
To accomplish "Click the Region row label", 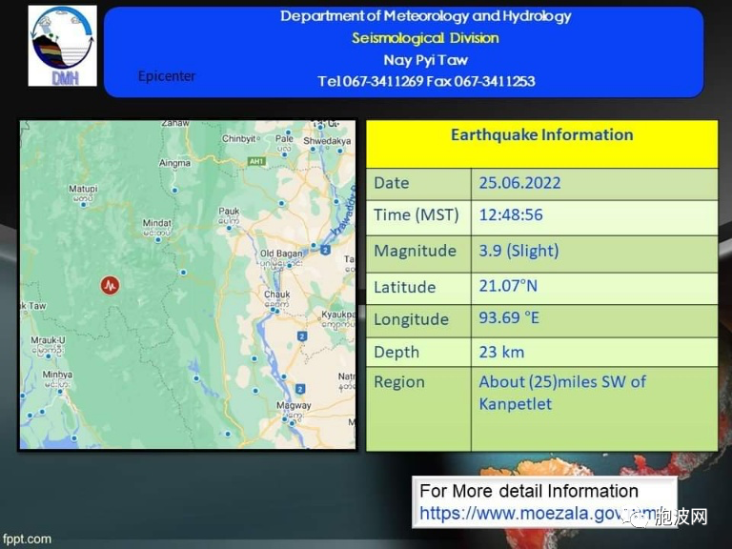I will (x=399, y=382).
